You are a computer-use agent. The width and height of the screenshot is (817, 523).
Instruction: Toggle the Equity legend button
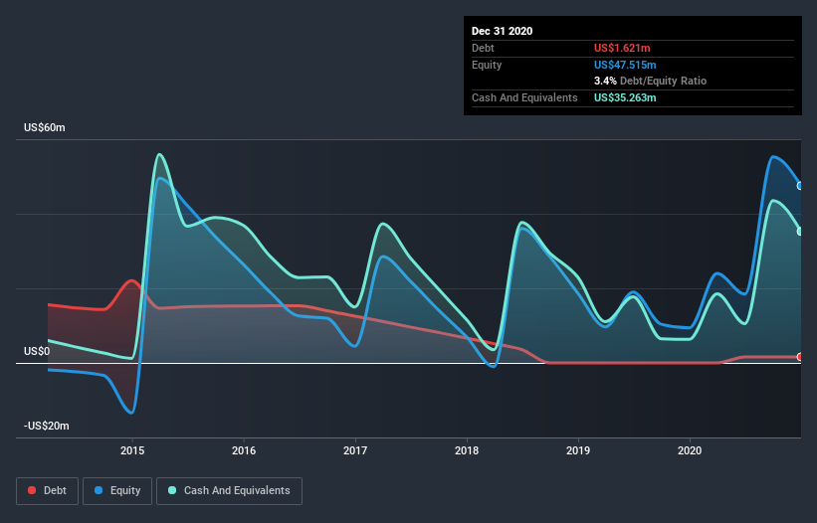tap(117, 491)
